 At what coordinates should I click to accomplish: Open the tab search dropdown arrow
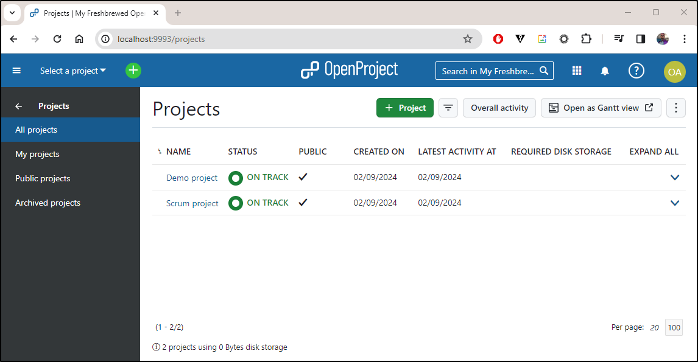click(x=12, y=13)
